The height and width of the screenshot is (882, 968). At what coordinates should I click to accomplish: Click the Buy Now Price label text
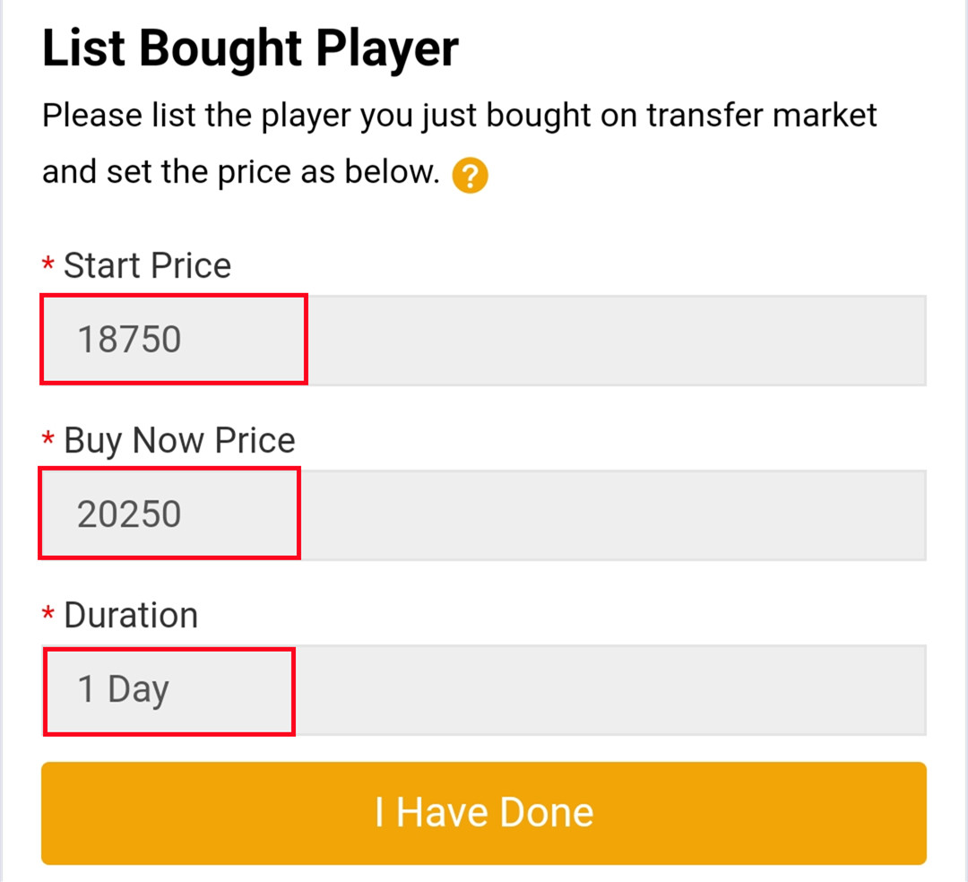point(179,441)
